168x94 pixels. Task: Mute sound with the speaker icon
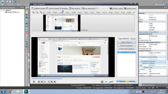coord(106,82)
